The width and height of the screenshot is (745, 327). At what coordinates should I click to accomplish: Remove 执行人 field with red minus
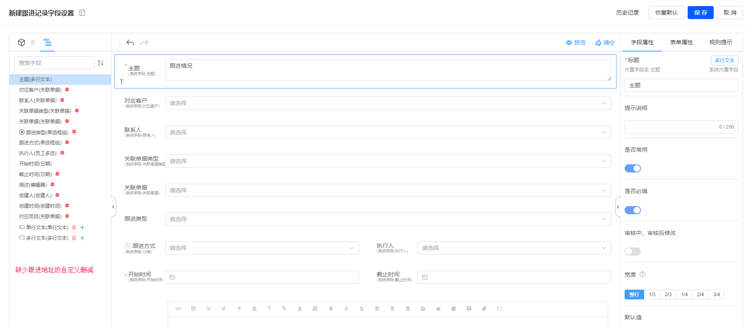tap(62, 153)
